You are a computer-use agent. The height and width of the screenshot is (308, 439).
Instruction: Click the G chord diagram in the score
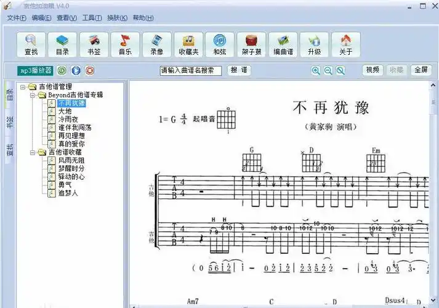click(x=252, y=163)
